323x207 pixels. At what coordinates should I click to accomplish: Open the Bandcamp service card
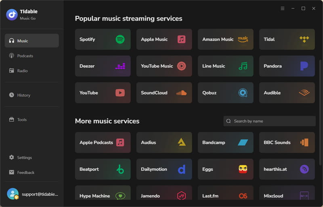pyautogui.click(x=225, y=143)
